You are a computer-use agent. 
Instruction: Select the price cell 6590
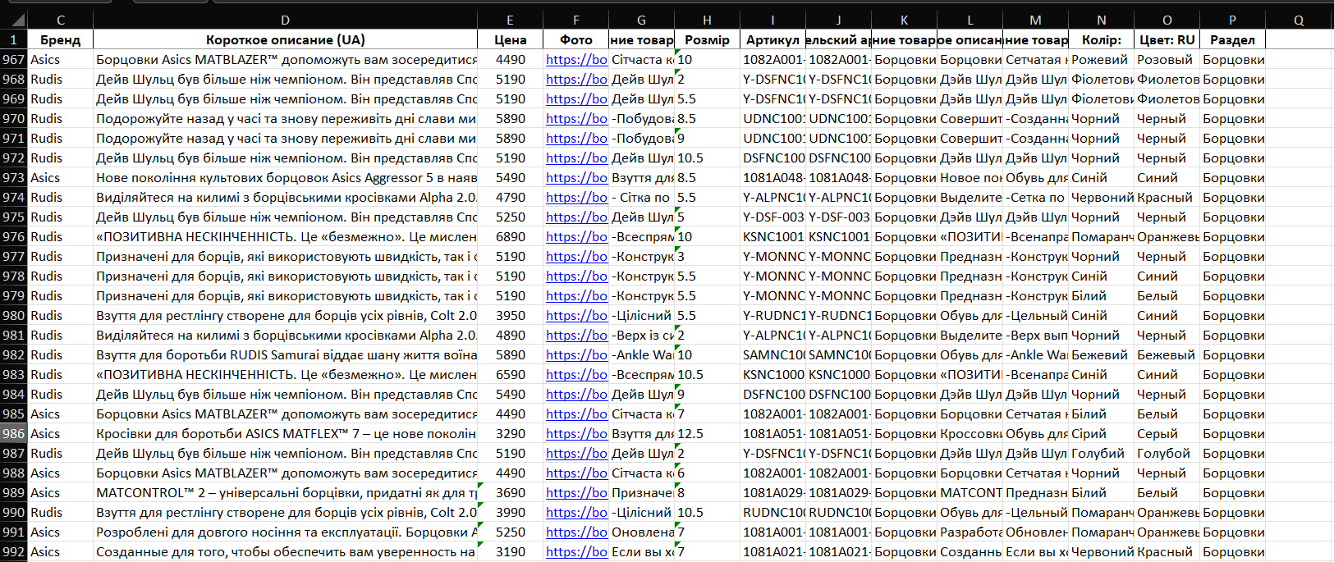[510, 374]
